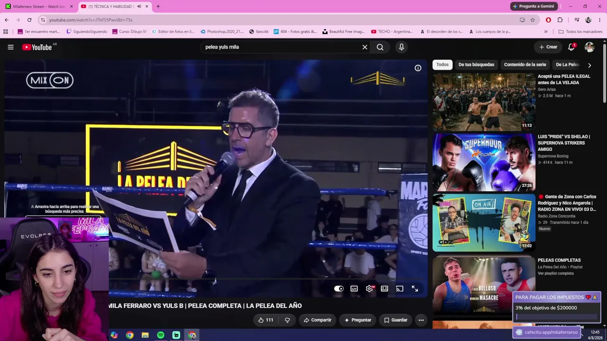
Task: Expand hidden bookmarks with the double chevron
Action: 546,32
